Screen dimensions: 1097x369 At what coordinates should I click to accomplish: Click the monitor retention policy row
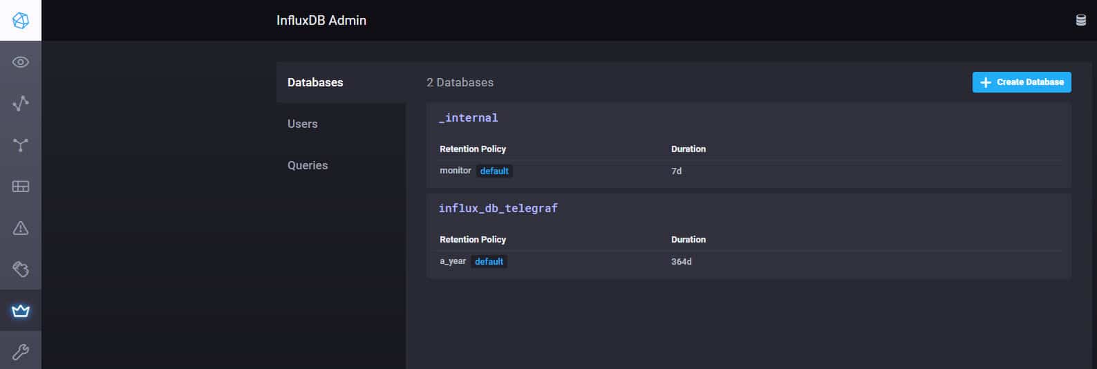tap(750, 171)
